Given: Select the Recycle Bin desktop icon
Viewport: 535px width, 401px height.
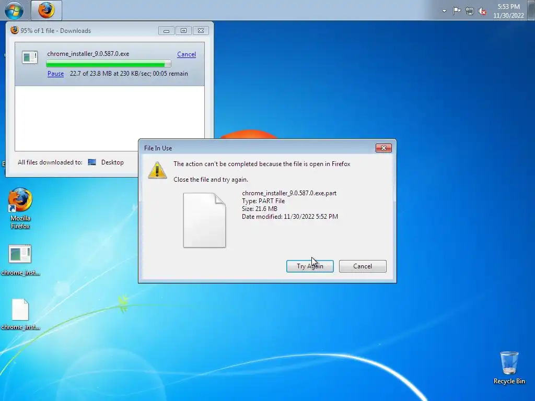Looking at the screenshot, I should point(509,368).
